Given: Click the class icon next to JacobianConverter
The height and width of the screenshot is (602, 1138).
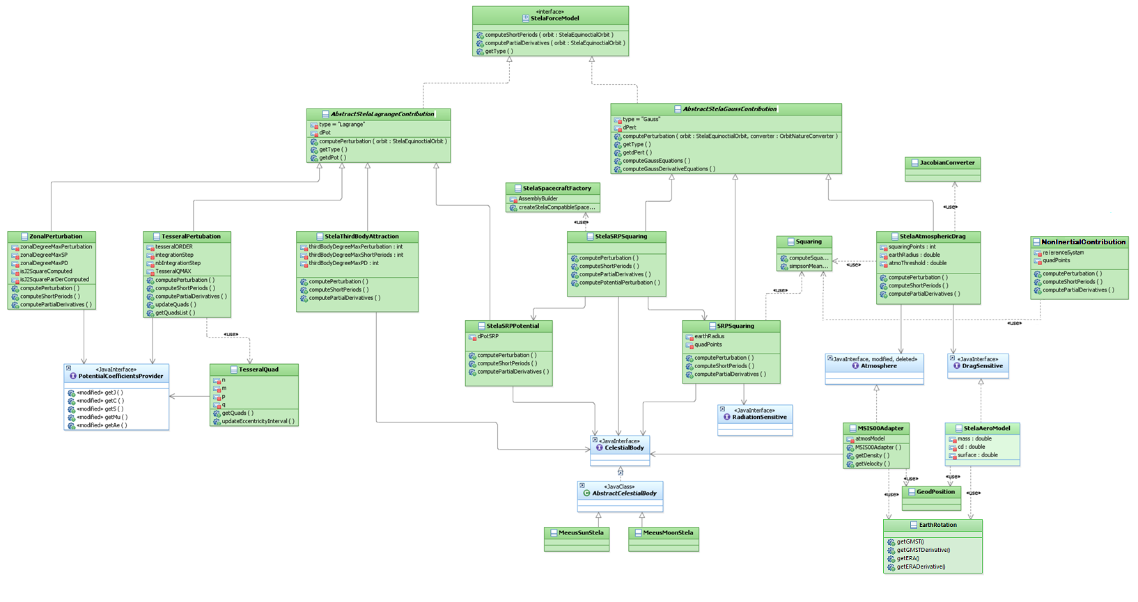Looking at the screenshot, I should [x=914, y=163].
